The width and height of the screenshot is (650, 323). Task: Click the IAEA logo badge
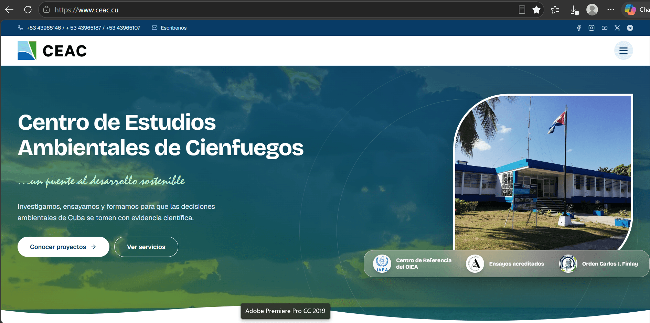382,263
